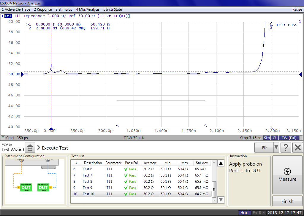Open the help question mark button
This screenshot has width=304, height=216.
[286, 148]
